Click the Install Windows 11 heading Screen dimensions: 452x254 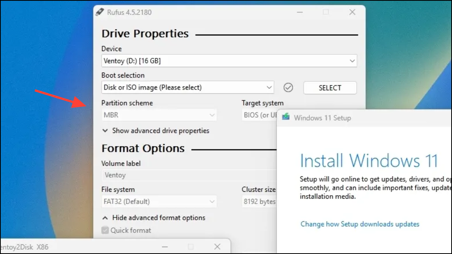tap(369, 160)
